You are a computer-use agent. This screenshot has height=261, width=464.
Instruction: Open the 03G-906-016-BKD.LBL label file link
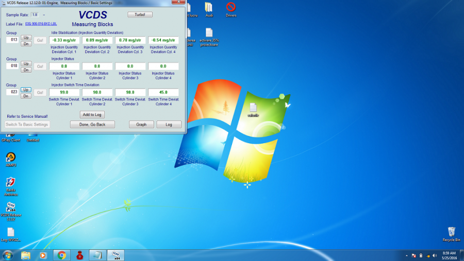41,24
